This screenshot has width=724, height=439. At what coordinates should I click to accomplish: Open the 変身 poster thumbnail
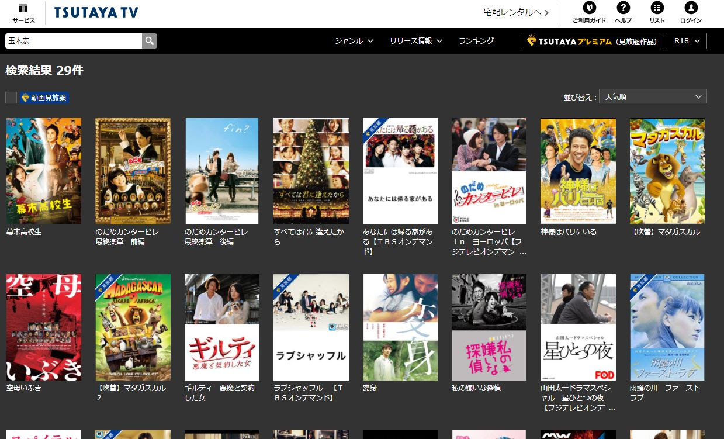pos(400,327)
